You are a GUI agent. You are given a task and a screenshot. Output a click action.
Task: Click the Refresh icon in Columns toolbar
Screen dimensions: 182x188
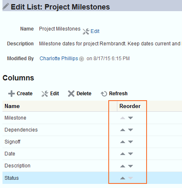[x=104, y=94]
